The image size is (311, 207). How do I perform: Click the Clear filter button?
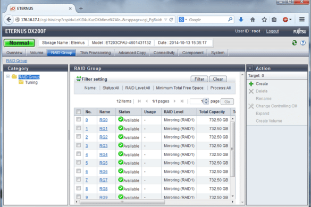coord(218,79)
